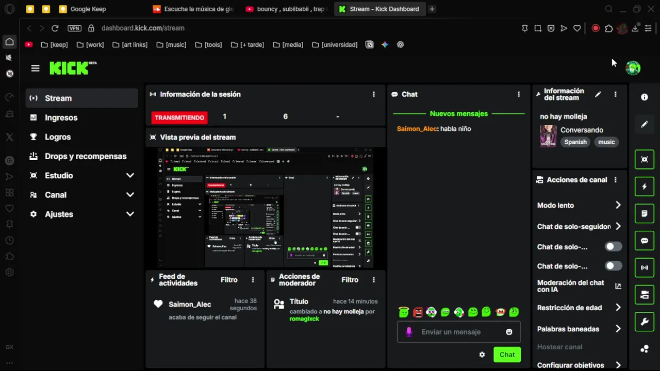Edit stream info with the pencil icon

(x=598, y=94)
